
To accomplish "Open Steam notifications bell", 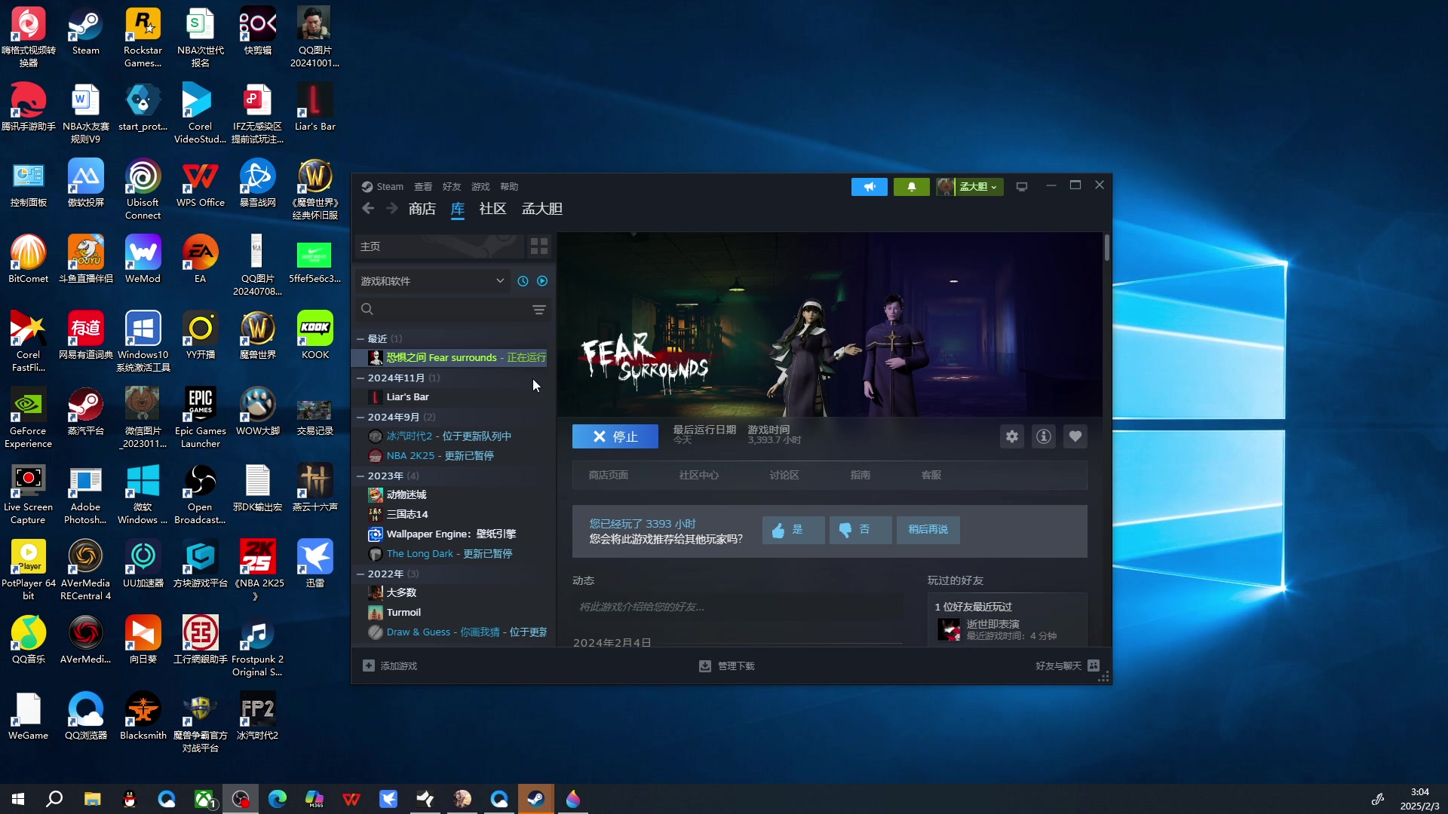I will (x=911, y=187).
